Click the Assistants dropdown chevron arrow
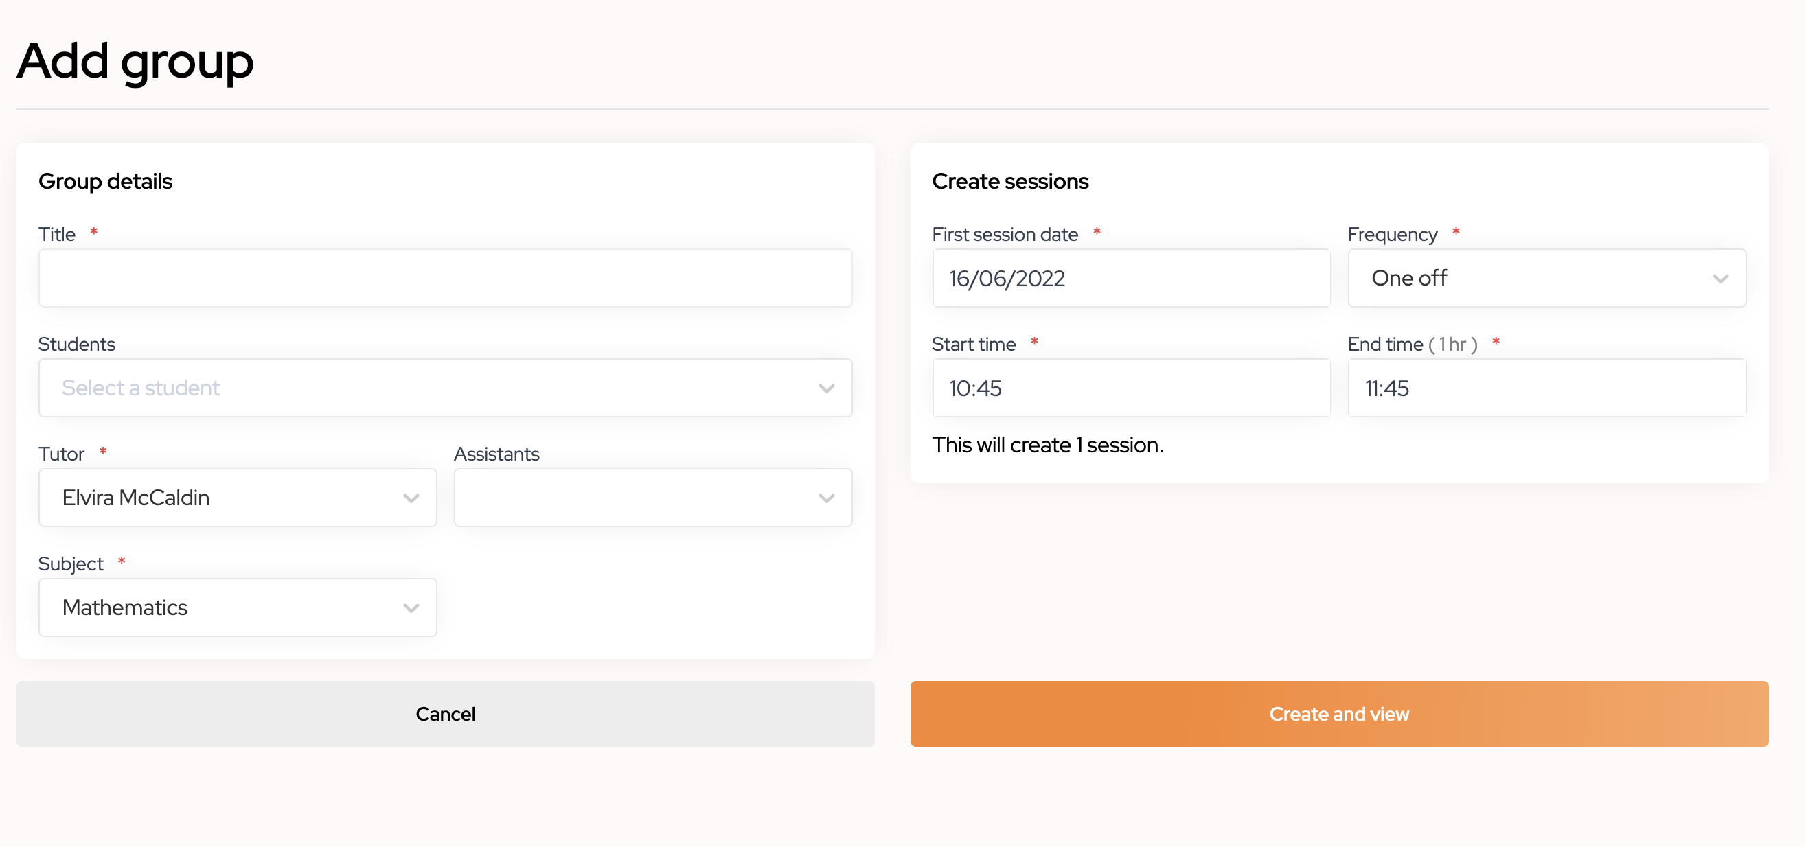The width and height of the screenshot is (1806, 847). click(x=827, y=498)
